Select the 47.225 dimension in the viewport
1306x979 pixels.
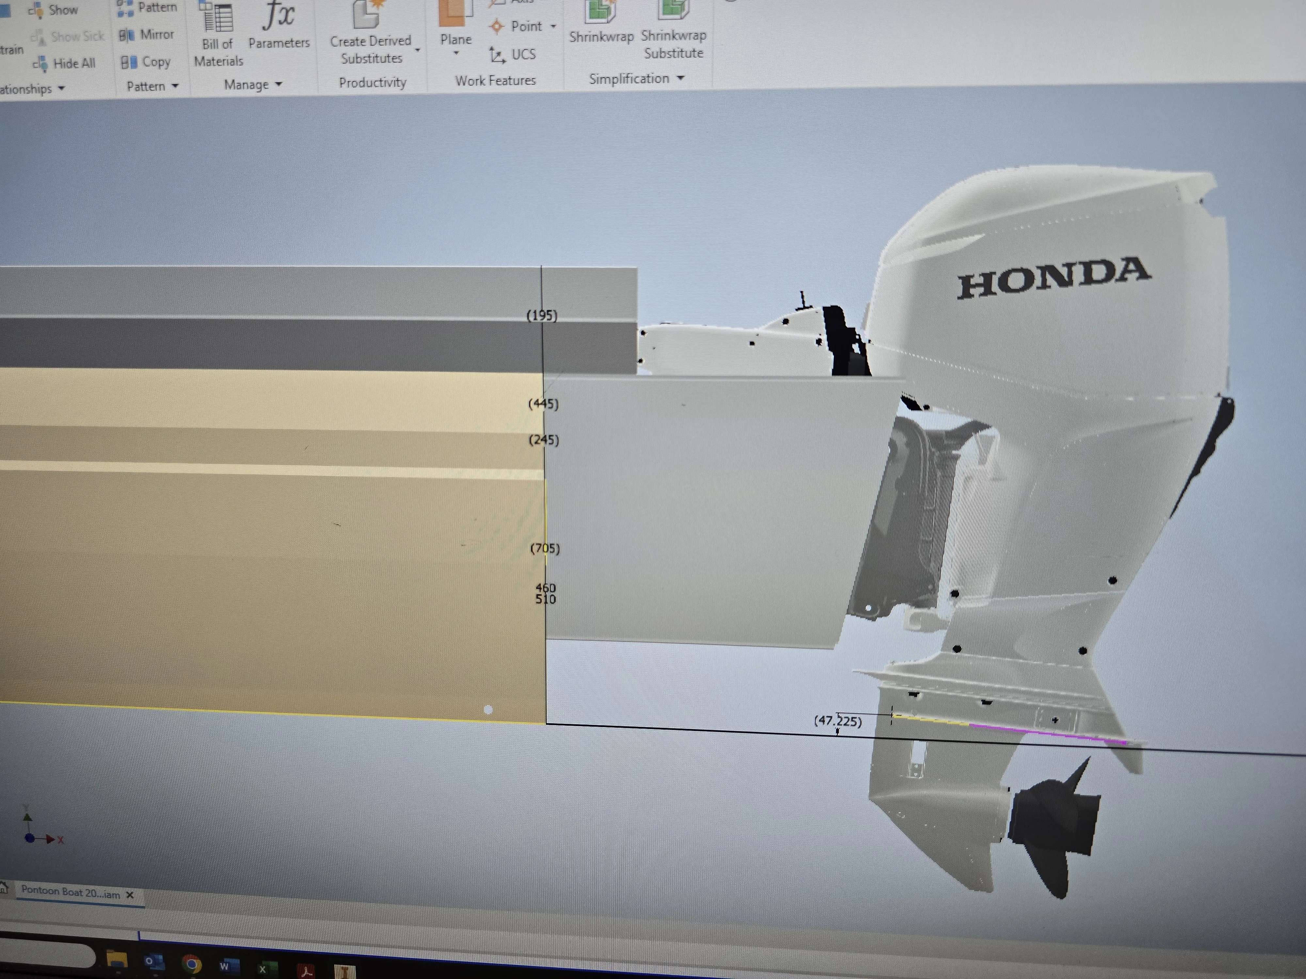[838, 721]
